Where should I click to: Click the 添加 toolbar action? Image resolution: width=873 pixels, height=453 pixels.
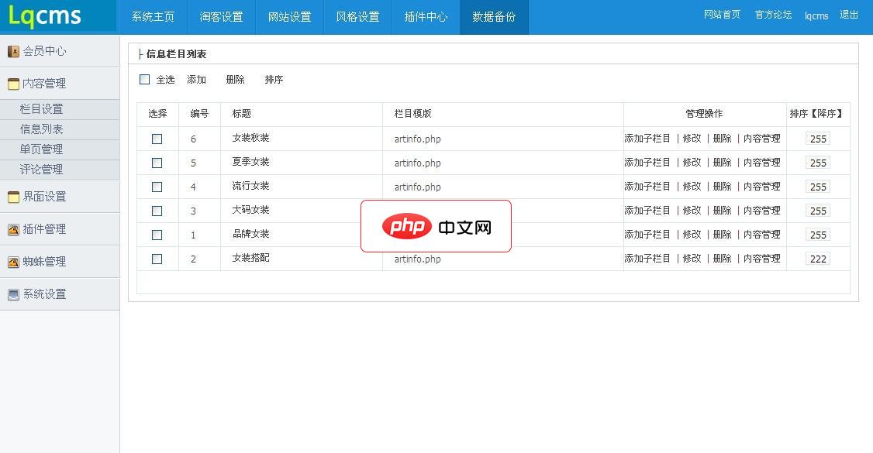[196, 79]
